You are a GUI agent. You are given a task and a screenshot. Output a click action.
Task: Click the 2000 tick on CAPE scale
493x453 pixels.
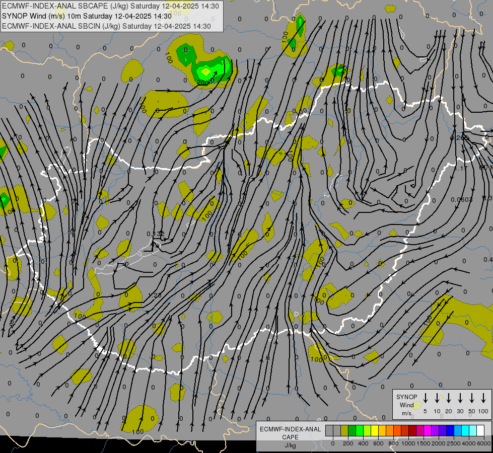(x=439, y=443)
